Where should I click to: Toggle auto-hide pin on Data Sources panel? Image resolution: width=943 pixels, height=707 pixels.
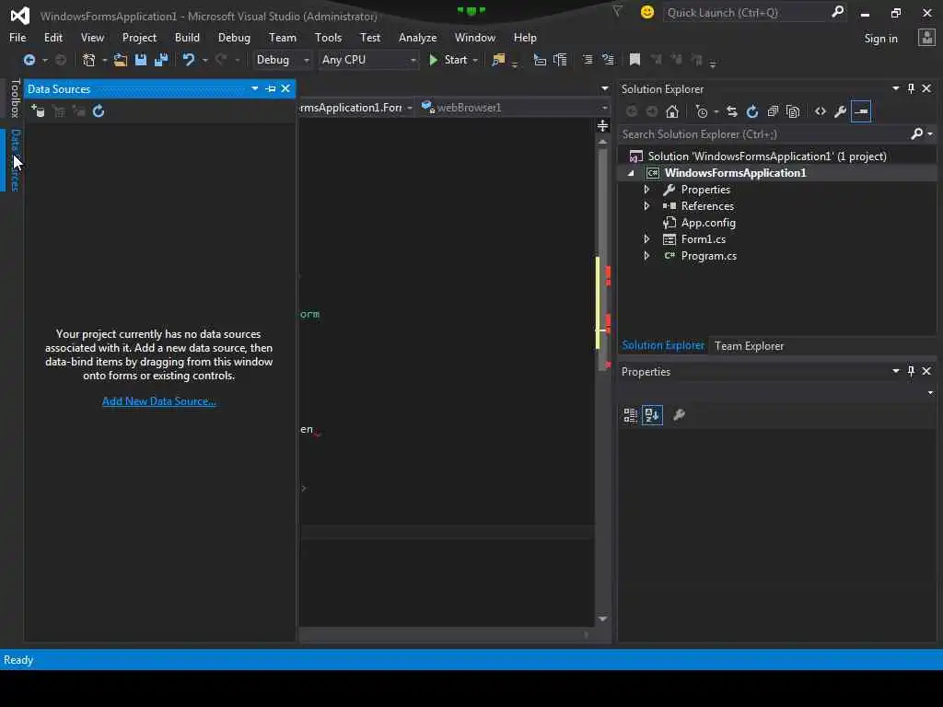271,89
